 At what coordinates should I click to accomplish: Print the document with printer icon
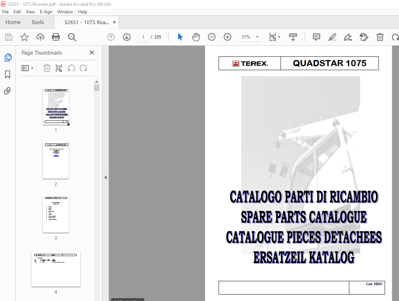56,37
